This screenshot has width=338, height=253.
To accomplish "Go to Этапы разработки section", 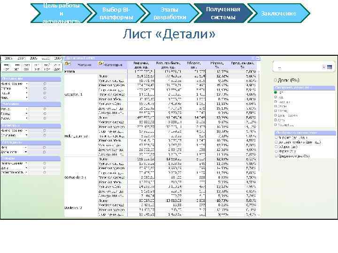I will click(169, 13).
